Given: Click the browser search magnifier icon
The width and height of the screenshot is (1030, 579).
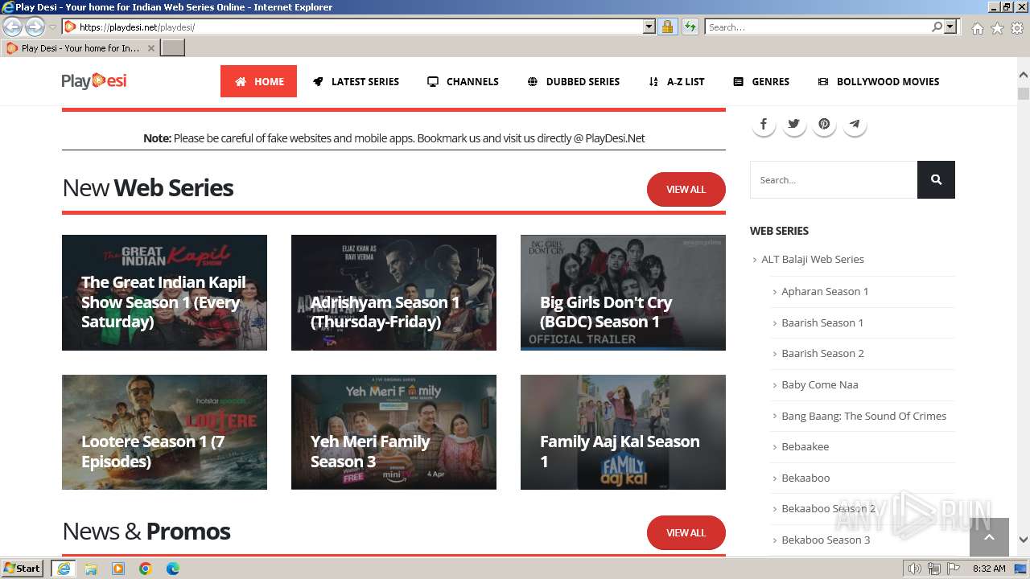Looking at the screenshot, I should (937, 27).
